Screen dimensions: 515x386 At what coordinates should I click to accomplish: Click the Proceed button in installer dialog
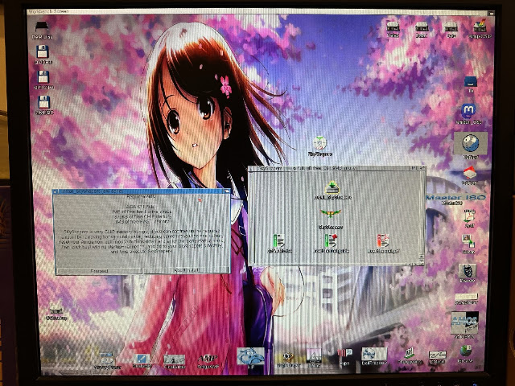pyautogui.click(x=100, y=271)
